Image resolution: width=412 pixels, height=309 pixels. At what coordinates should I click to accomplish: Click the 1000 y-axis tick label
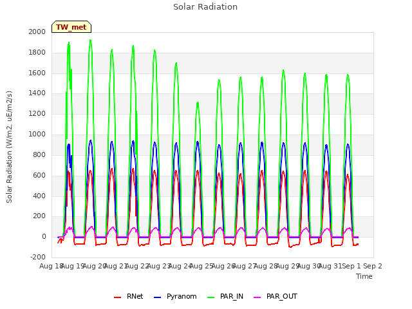[37, 135]
